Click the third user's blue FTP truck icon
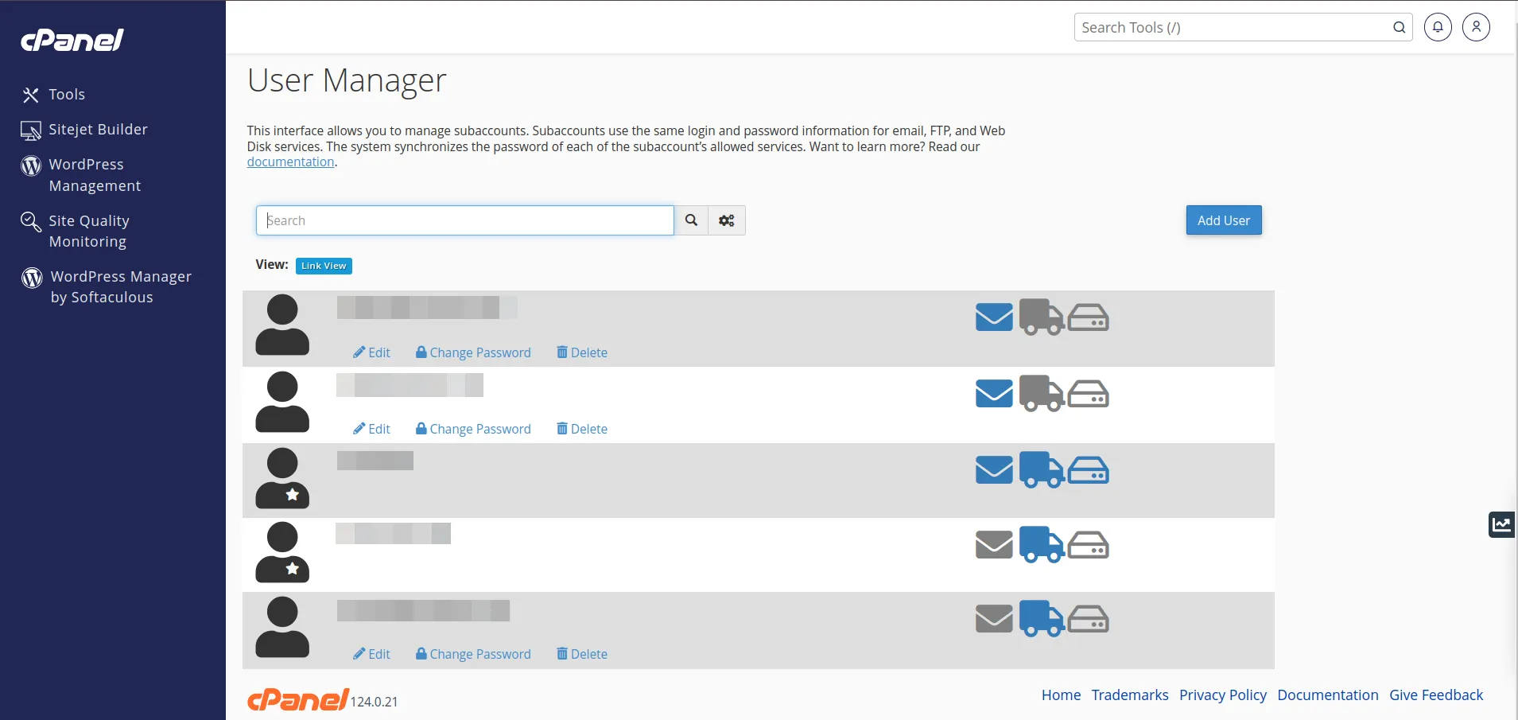Image resolution: width=1518 pixels, height=720 pixels. 1042,469
